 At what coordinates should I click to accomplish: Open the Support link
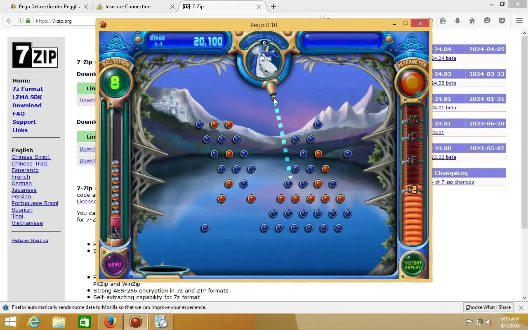point(24,122)
